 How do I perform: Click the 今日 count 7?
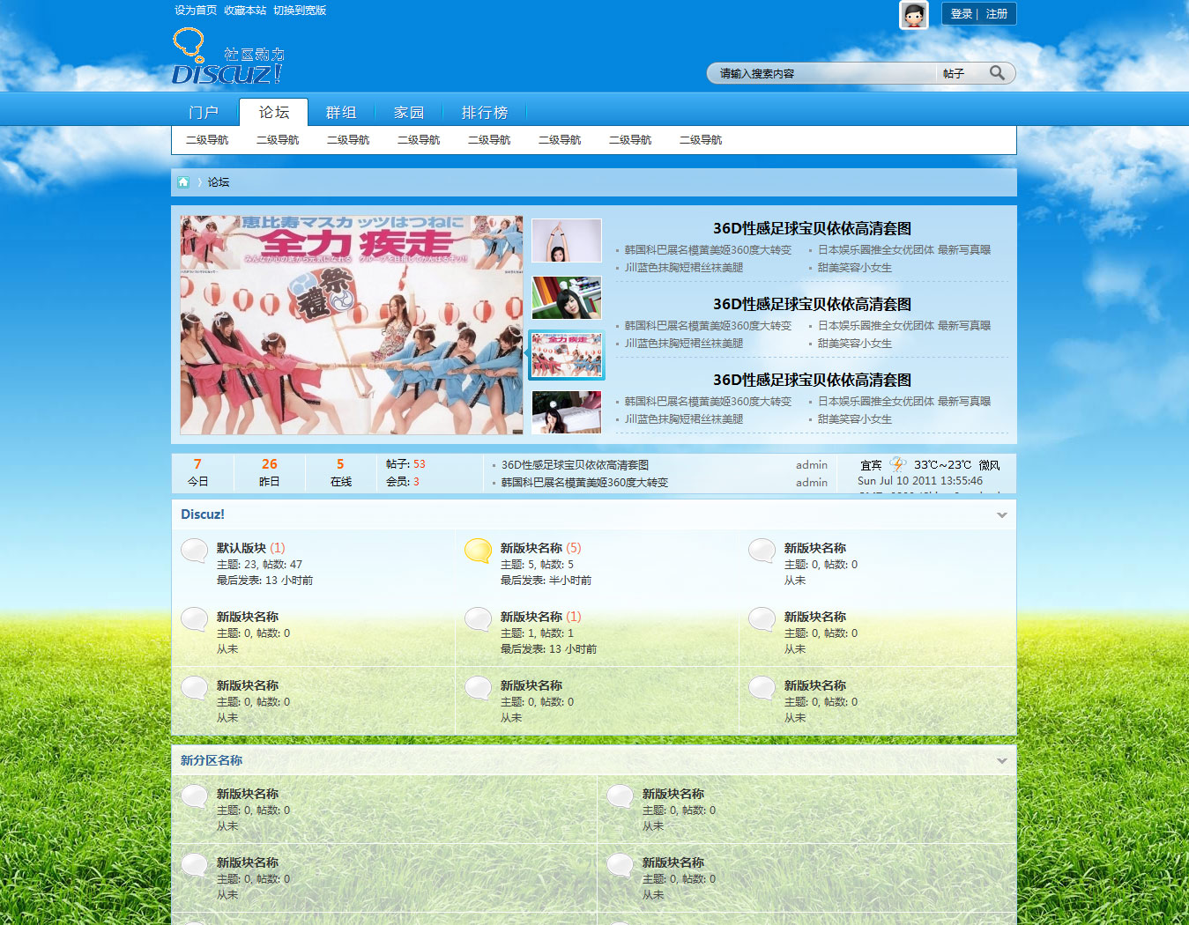pyautogui.click(x=197, y=464)
